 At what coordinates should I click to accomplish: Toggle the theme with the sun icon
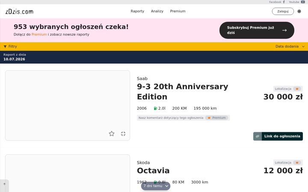tap(299, 12)
